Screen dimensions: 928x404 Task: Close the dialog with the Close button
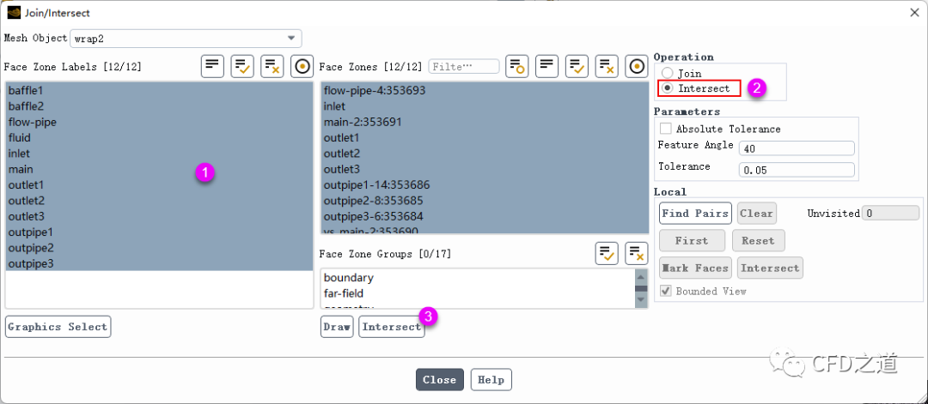point(440,379)
